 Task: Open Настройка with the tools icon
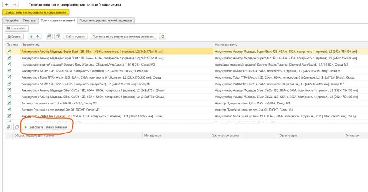(16, 28)
